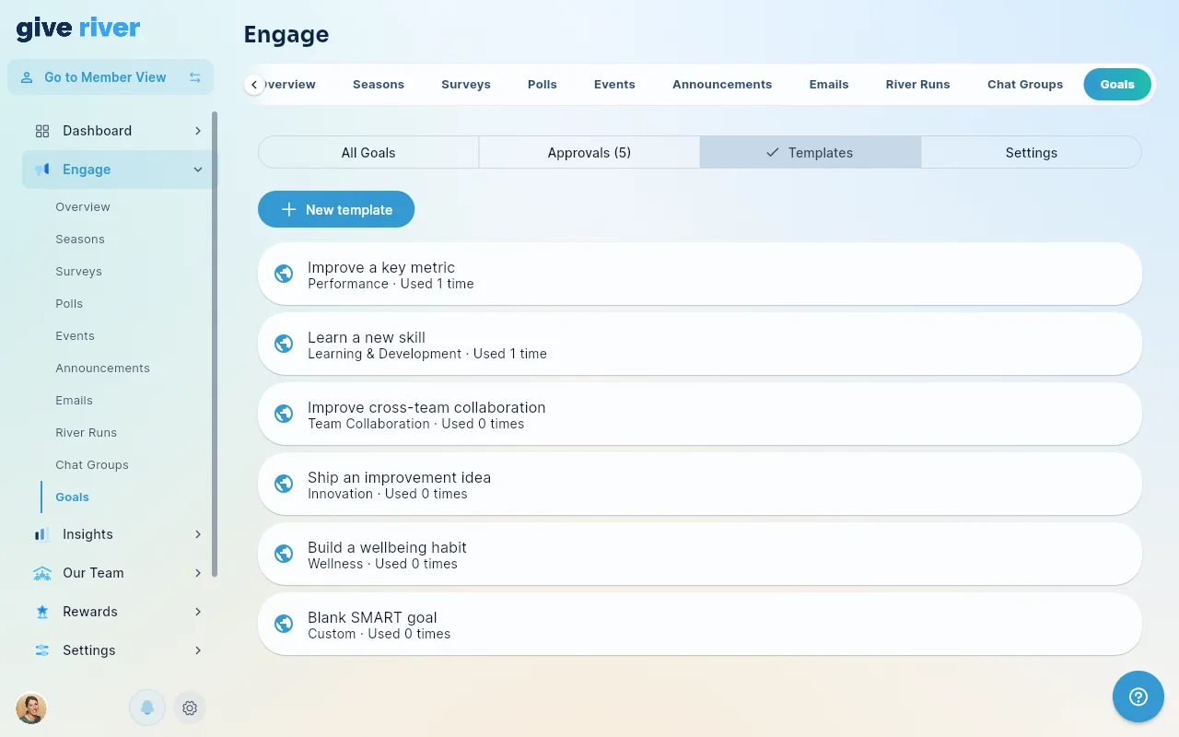Click globe icon for Build a wellbeing habit
The width and height of the screenshot is (1179, 737).
coord(284,554)
